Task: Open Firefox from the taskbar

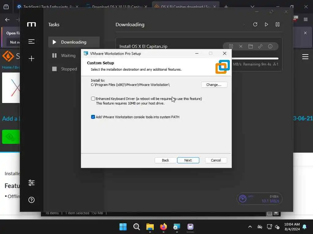Action: tap(164, 227)
